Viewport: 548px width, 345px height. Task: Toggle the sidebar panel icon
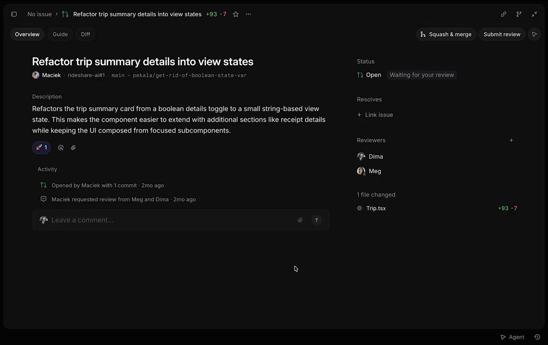pos(14,14)
